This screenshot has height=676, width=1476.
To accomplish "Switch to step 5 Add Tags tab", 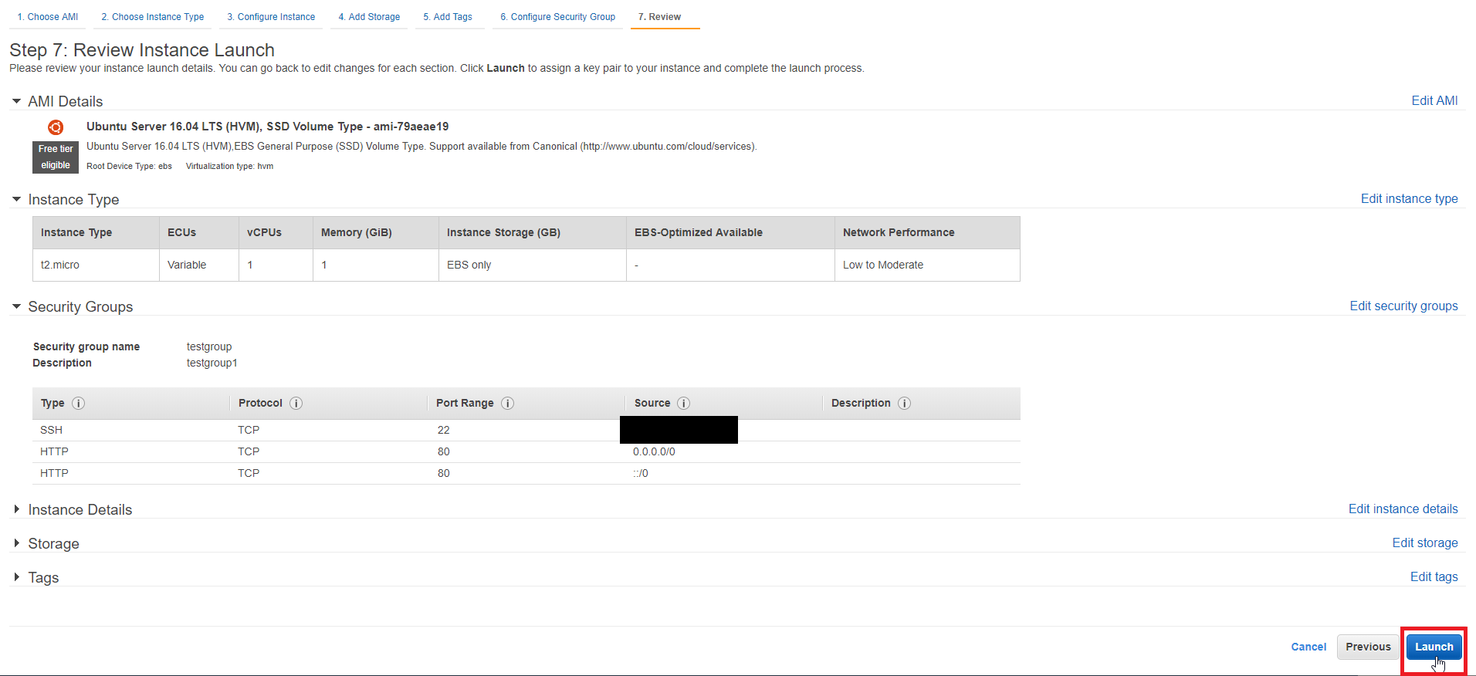I will [x=448, y=17].
